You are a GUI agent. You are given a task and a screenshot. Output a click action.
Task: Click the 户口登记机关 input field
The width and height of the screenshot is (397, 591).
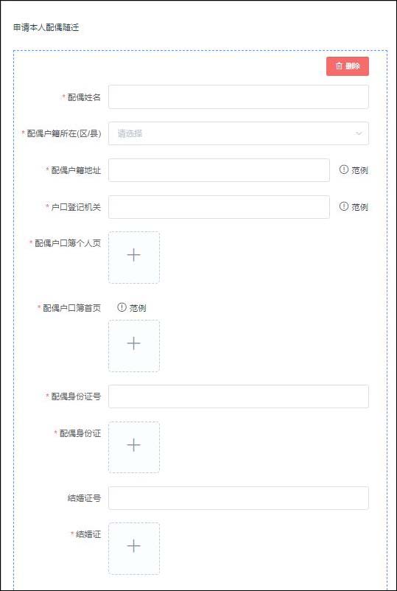tap(219, 207)
